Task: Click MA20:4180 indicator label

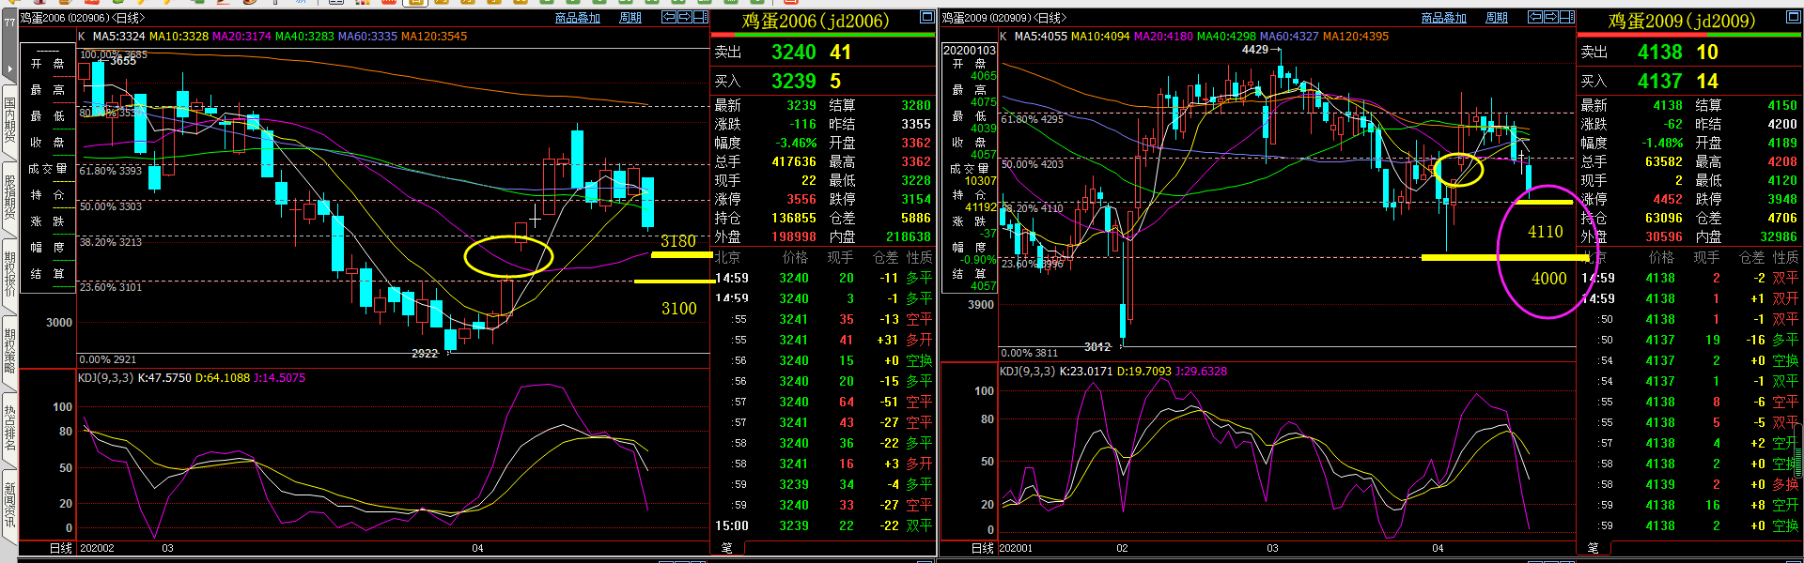Action: click(x=1163, y=37)
